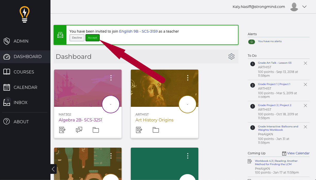Click the StrongMind lightbulb logo
Image resolution: width=316 pixels, height=180 pixels.
pos(25,15)
